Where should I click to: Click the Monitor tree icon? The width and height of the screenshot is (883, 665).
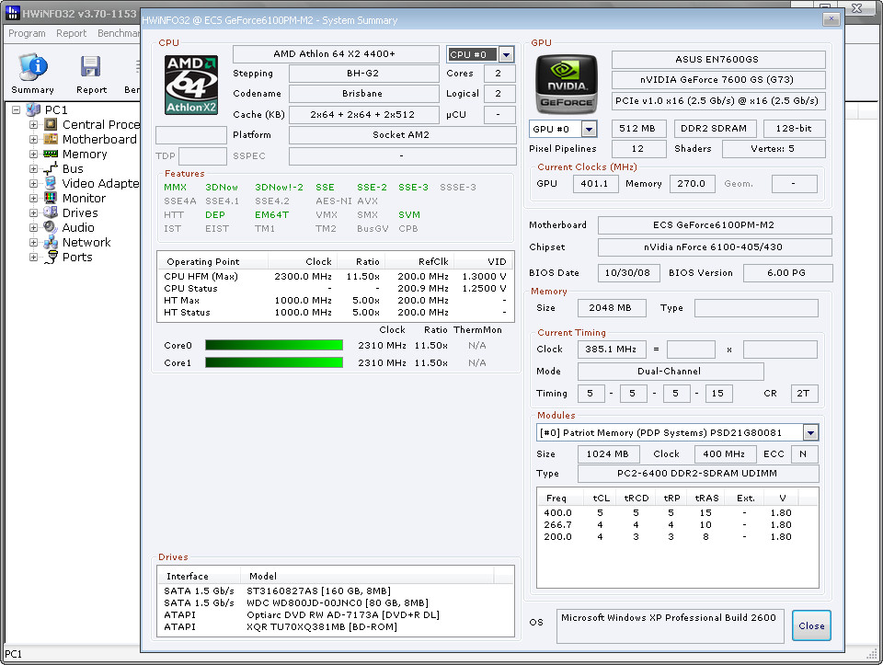[51, 198]
